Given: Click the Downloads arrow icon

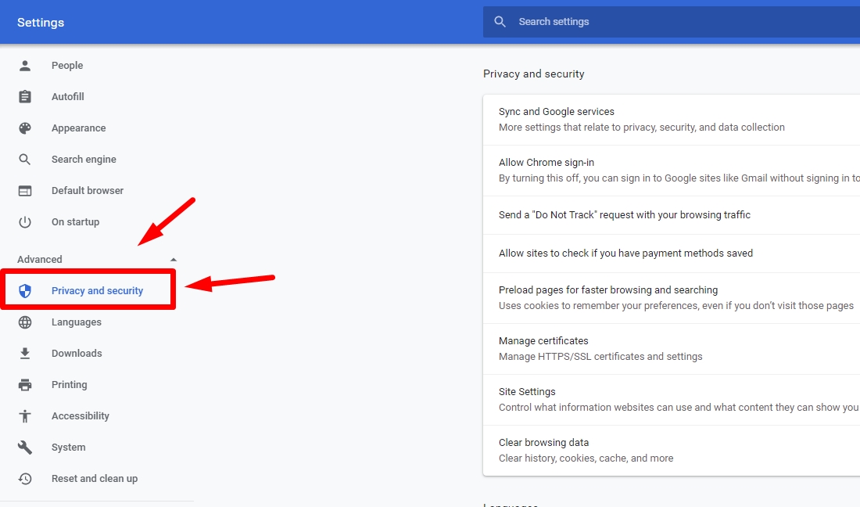Looking at the screenshot, I should 25,354.
